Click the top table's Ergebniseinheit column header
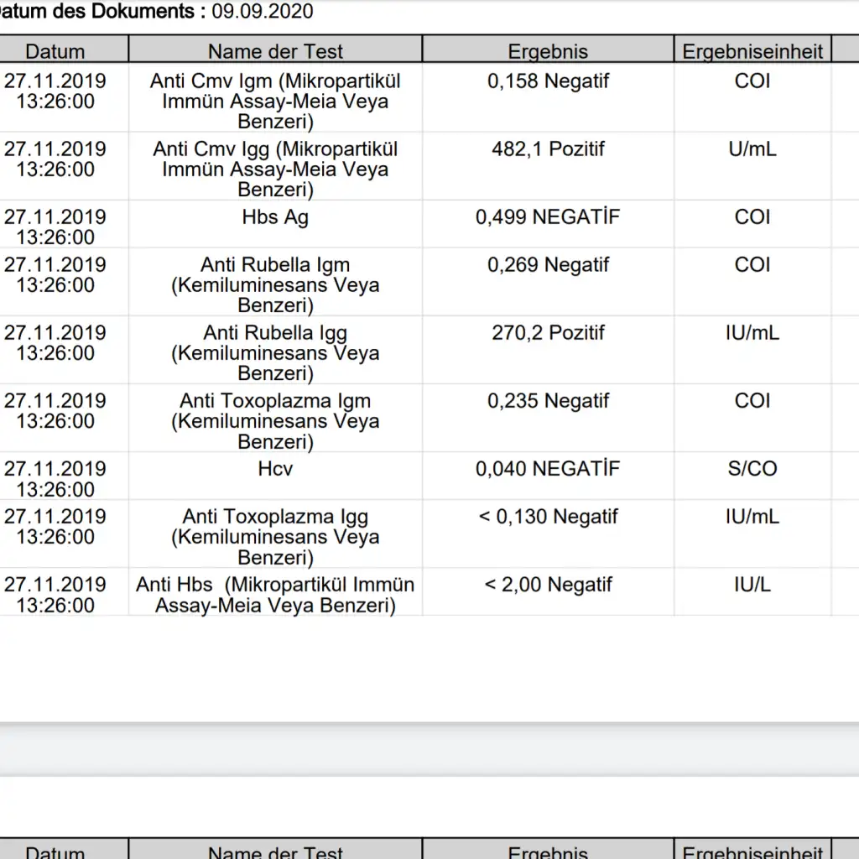859x859 pixels. (x=752, y=51)
